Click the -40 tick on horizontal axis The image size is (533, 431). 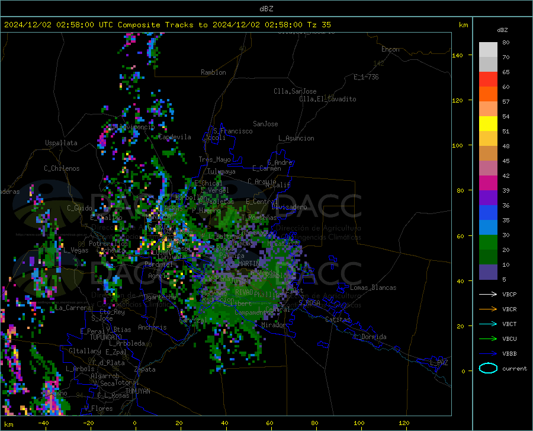tap(43, 423)
